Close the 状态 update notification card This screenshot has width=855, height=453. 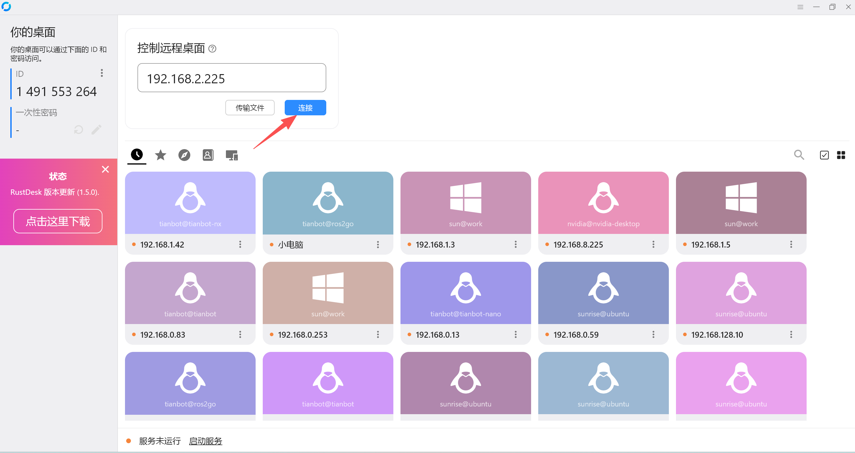click(x=105, y=169)
